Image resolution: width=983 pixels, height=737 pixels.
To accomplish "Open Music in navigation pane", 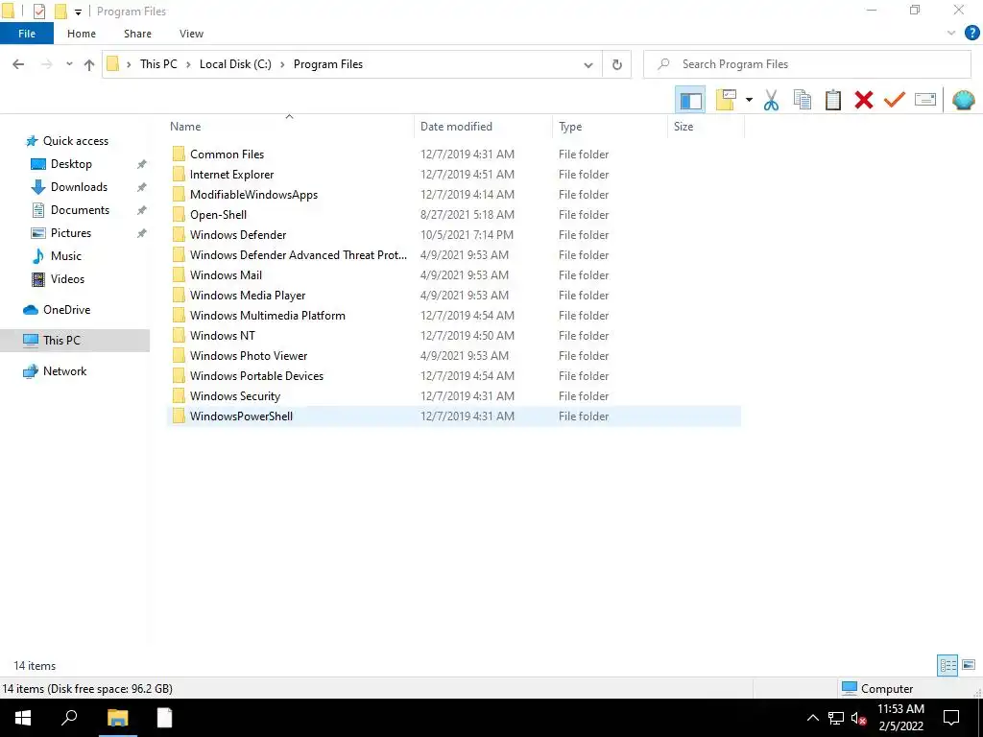I will [x=66, y=256].
